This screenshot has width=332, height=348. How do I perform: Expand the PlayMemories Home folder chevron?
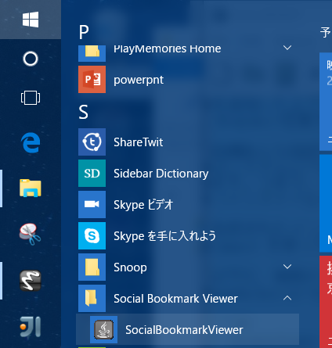(x=287, y=48)
